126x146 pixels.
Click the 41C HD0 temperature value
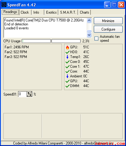pos(86,52)
